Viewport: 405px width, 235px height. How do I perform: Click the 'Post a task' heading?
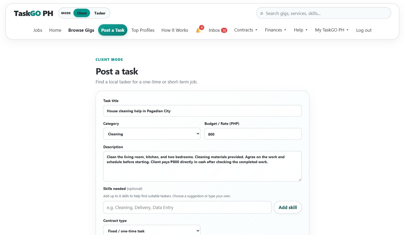click(x=117, y=71)
